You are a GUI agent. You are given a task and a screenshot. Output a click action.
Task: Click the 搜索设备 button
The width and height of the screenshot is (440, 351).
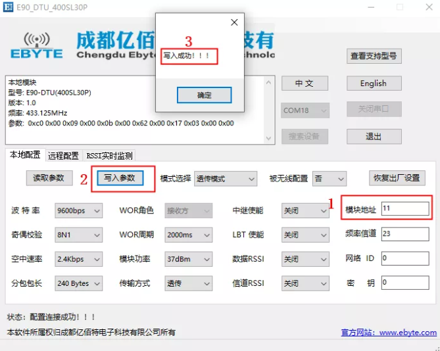coord(305,137)
